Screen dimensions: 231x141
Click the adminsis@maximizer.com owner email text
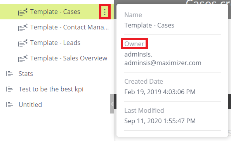click(163, 63)
